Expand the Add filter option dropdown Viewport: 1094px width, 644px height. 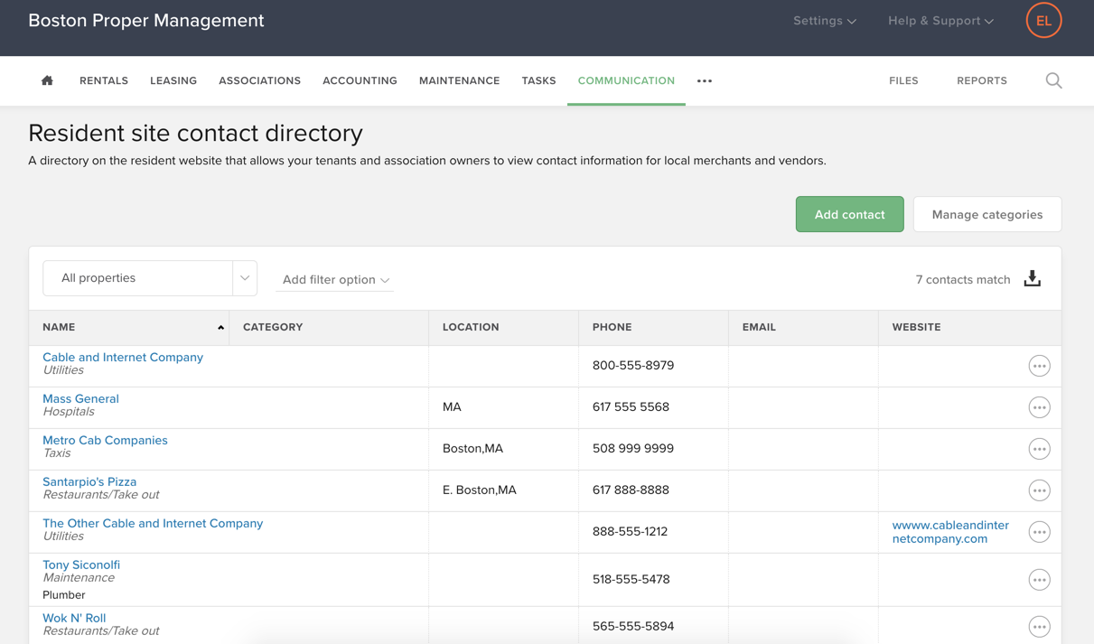click(x=334, y=280)
